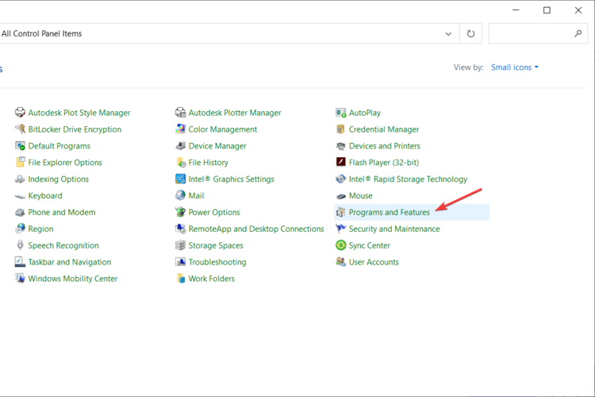
Task: Click the Sync Center green icon
Action: 341,246
